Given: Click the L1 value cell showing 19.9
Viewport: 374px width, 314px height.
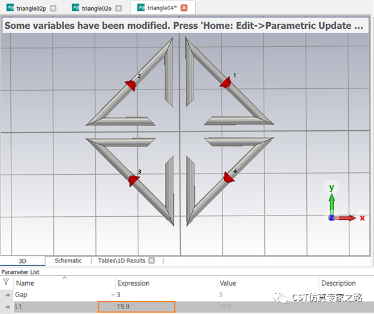Looking at the screenshot, I should pyautogui.click(x=225, y=307).
